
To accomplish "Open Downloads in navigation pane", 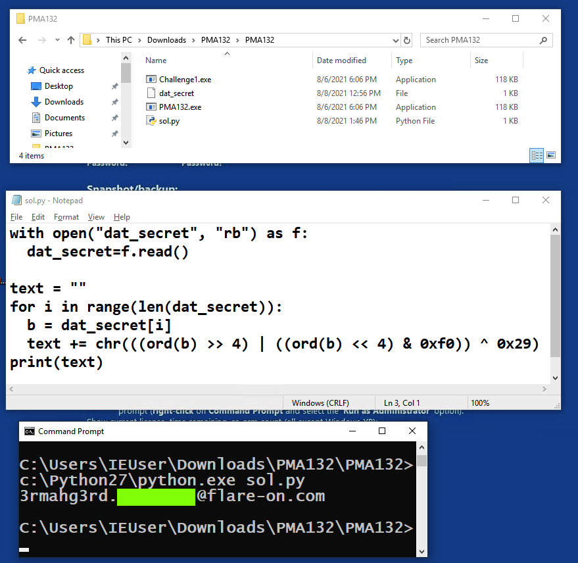I will [64, 102].
